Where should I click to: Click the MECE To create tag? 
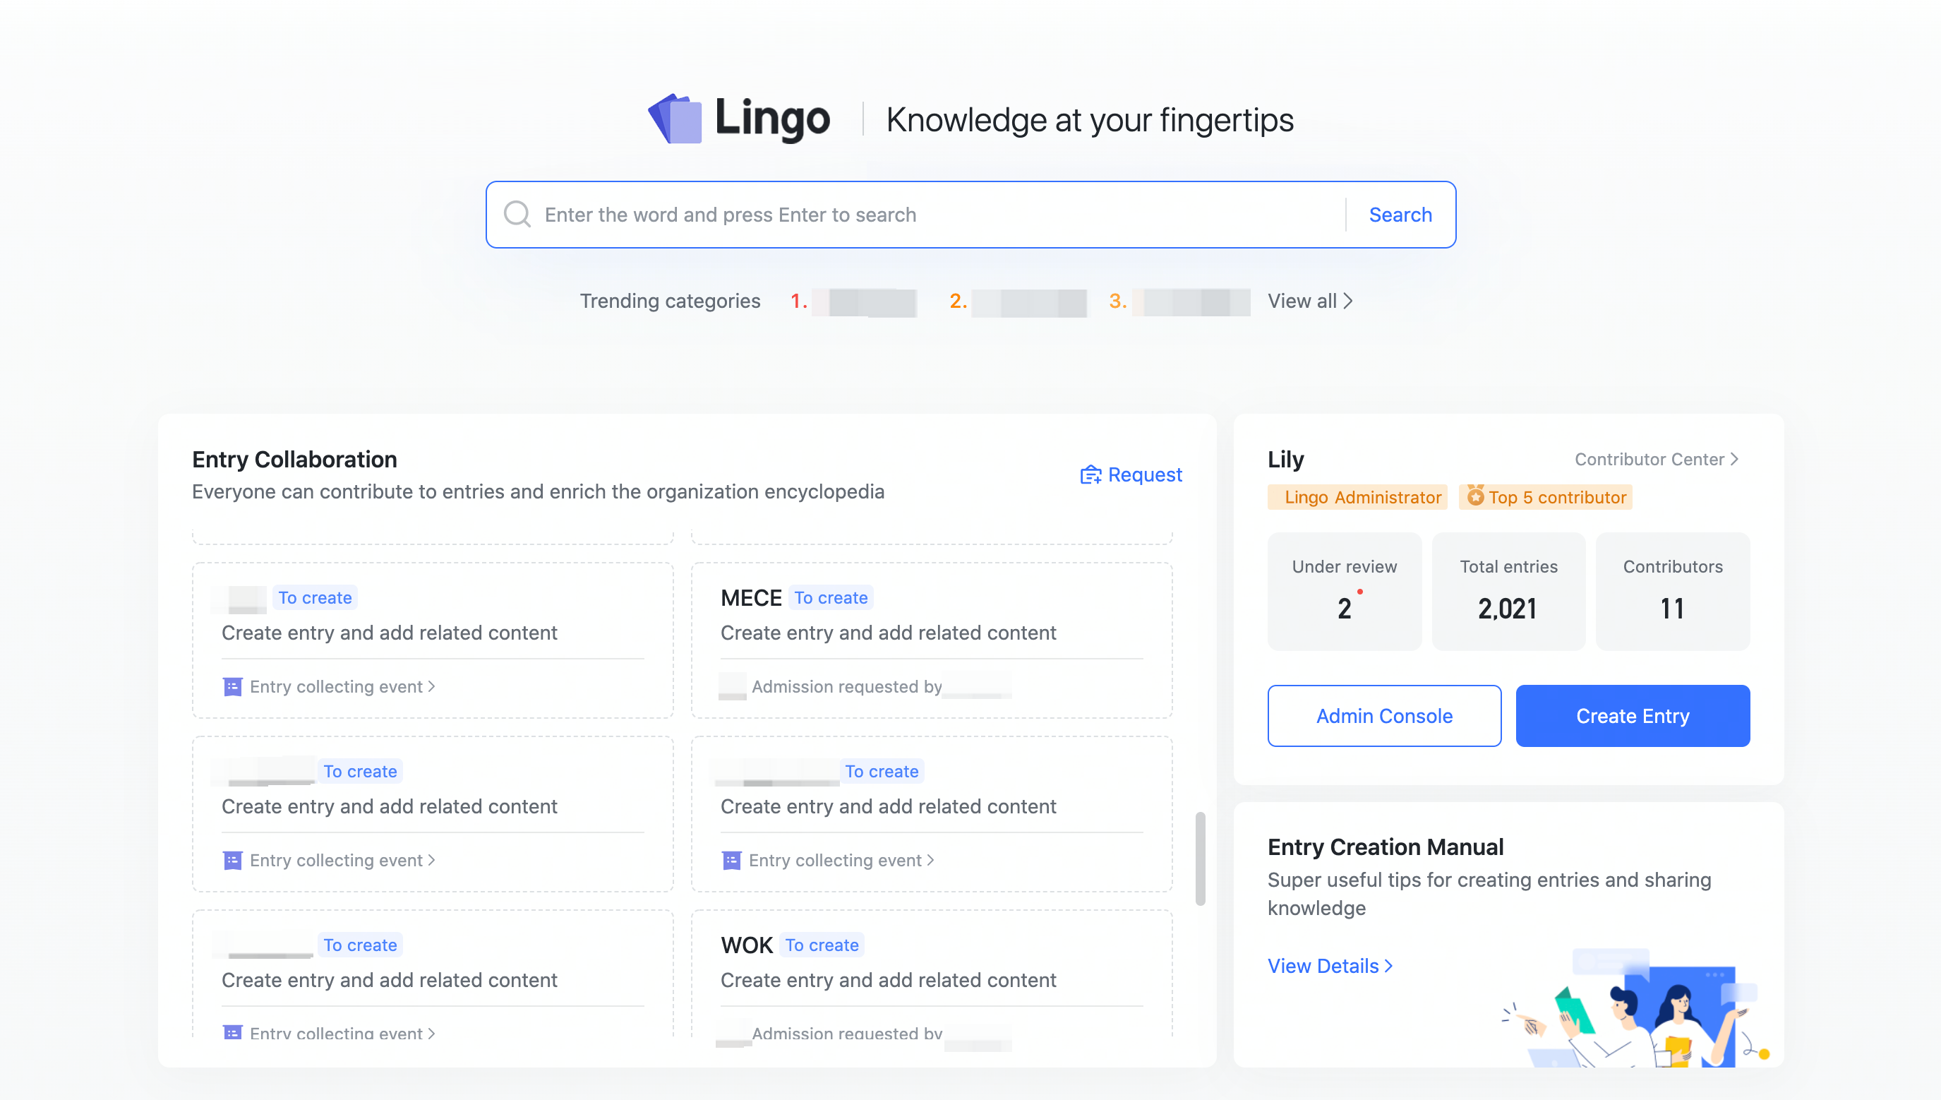pyautogui.click(x=831, y=597)
